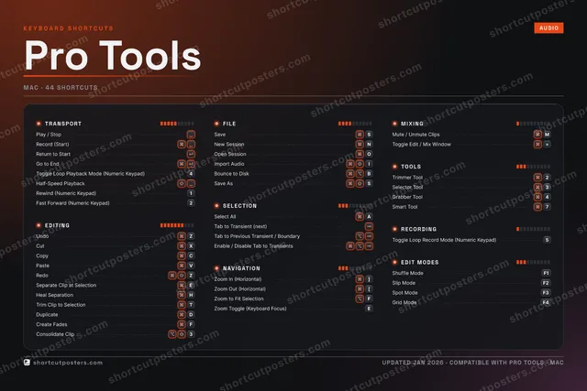Click the 'Toggle Edit / Mix Window' label
This screenshot has width=587, height=391.
[x=421, y=145]
